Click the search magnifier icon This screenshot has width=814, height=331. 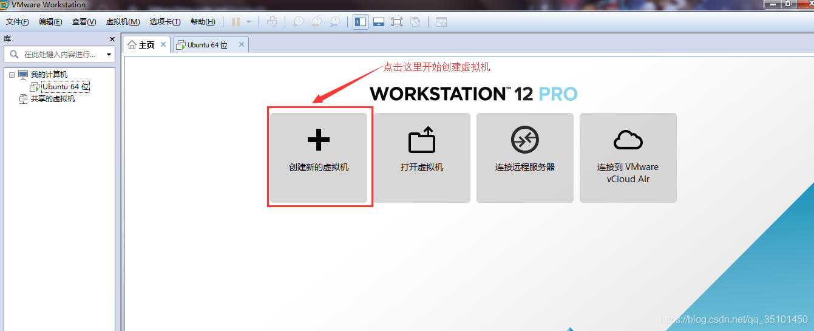14,55
